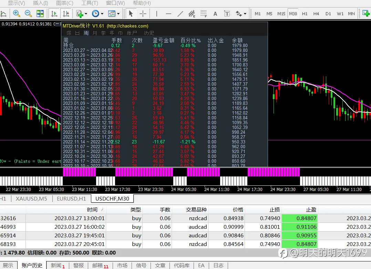This screenshot has height=269, width=371.
Task: Toggle the chart Auto Scroll button
Action: click(x=54, y=14)
